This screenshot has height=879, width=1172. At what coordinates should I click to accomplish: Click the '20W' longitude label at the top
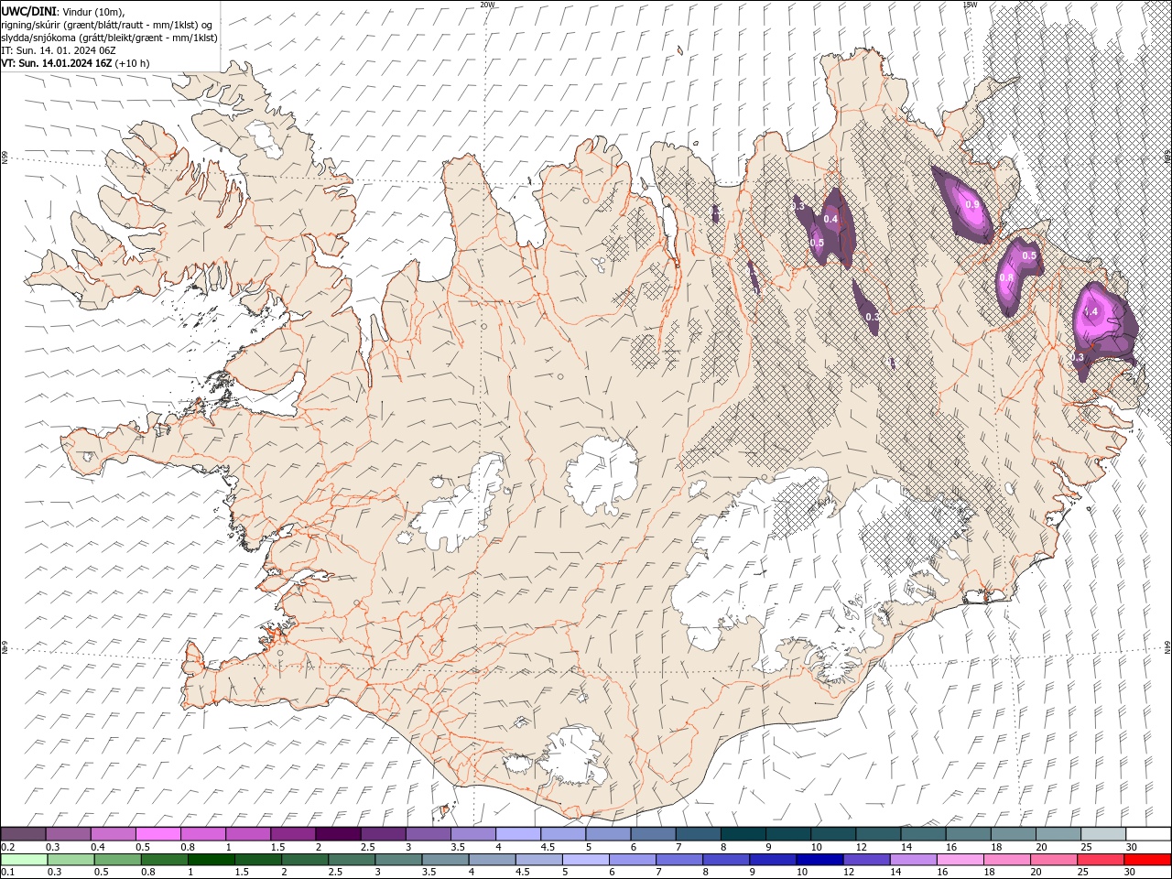(x=487, y=5)
